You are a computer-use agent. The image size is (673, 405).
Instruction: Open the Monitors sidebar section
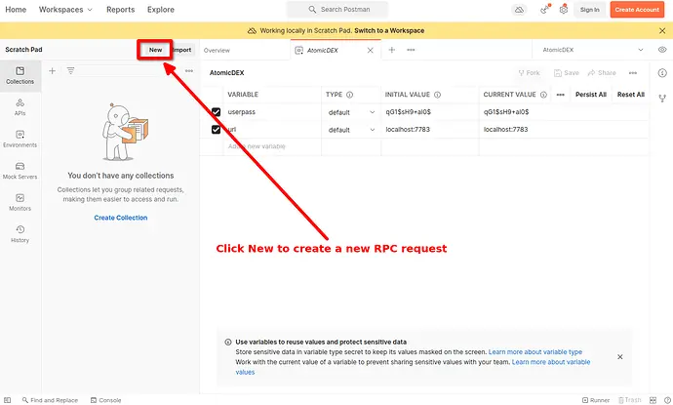[x=20, y=202]
